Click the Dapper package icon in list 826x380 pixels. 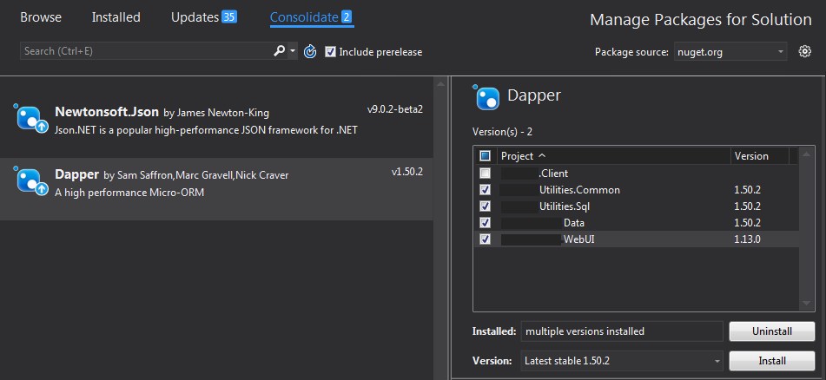coord(31,181)
